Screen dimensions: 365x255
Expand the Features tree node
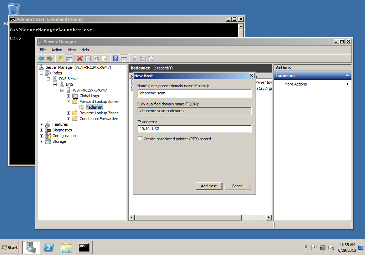(x=42, y=124)
